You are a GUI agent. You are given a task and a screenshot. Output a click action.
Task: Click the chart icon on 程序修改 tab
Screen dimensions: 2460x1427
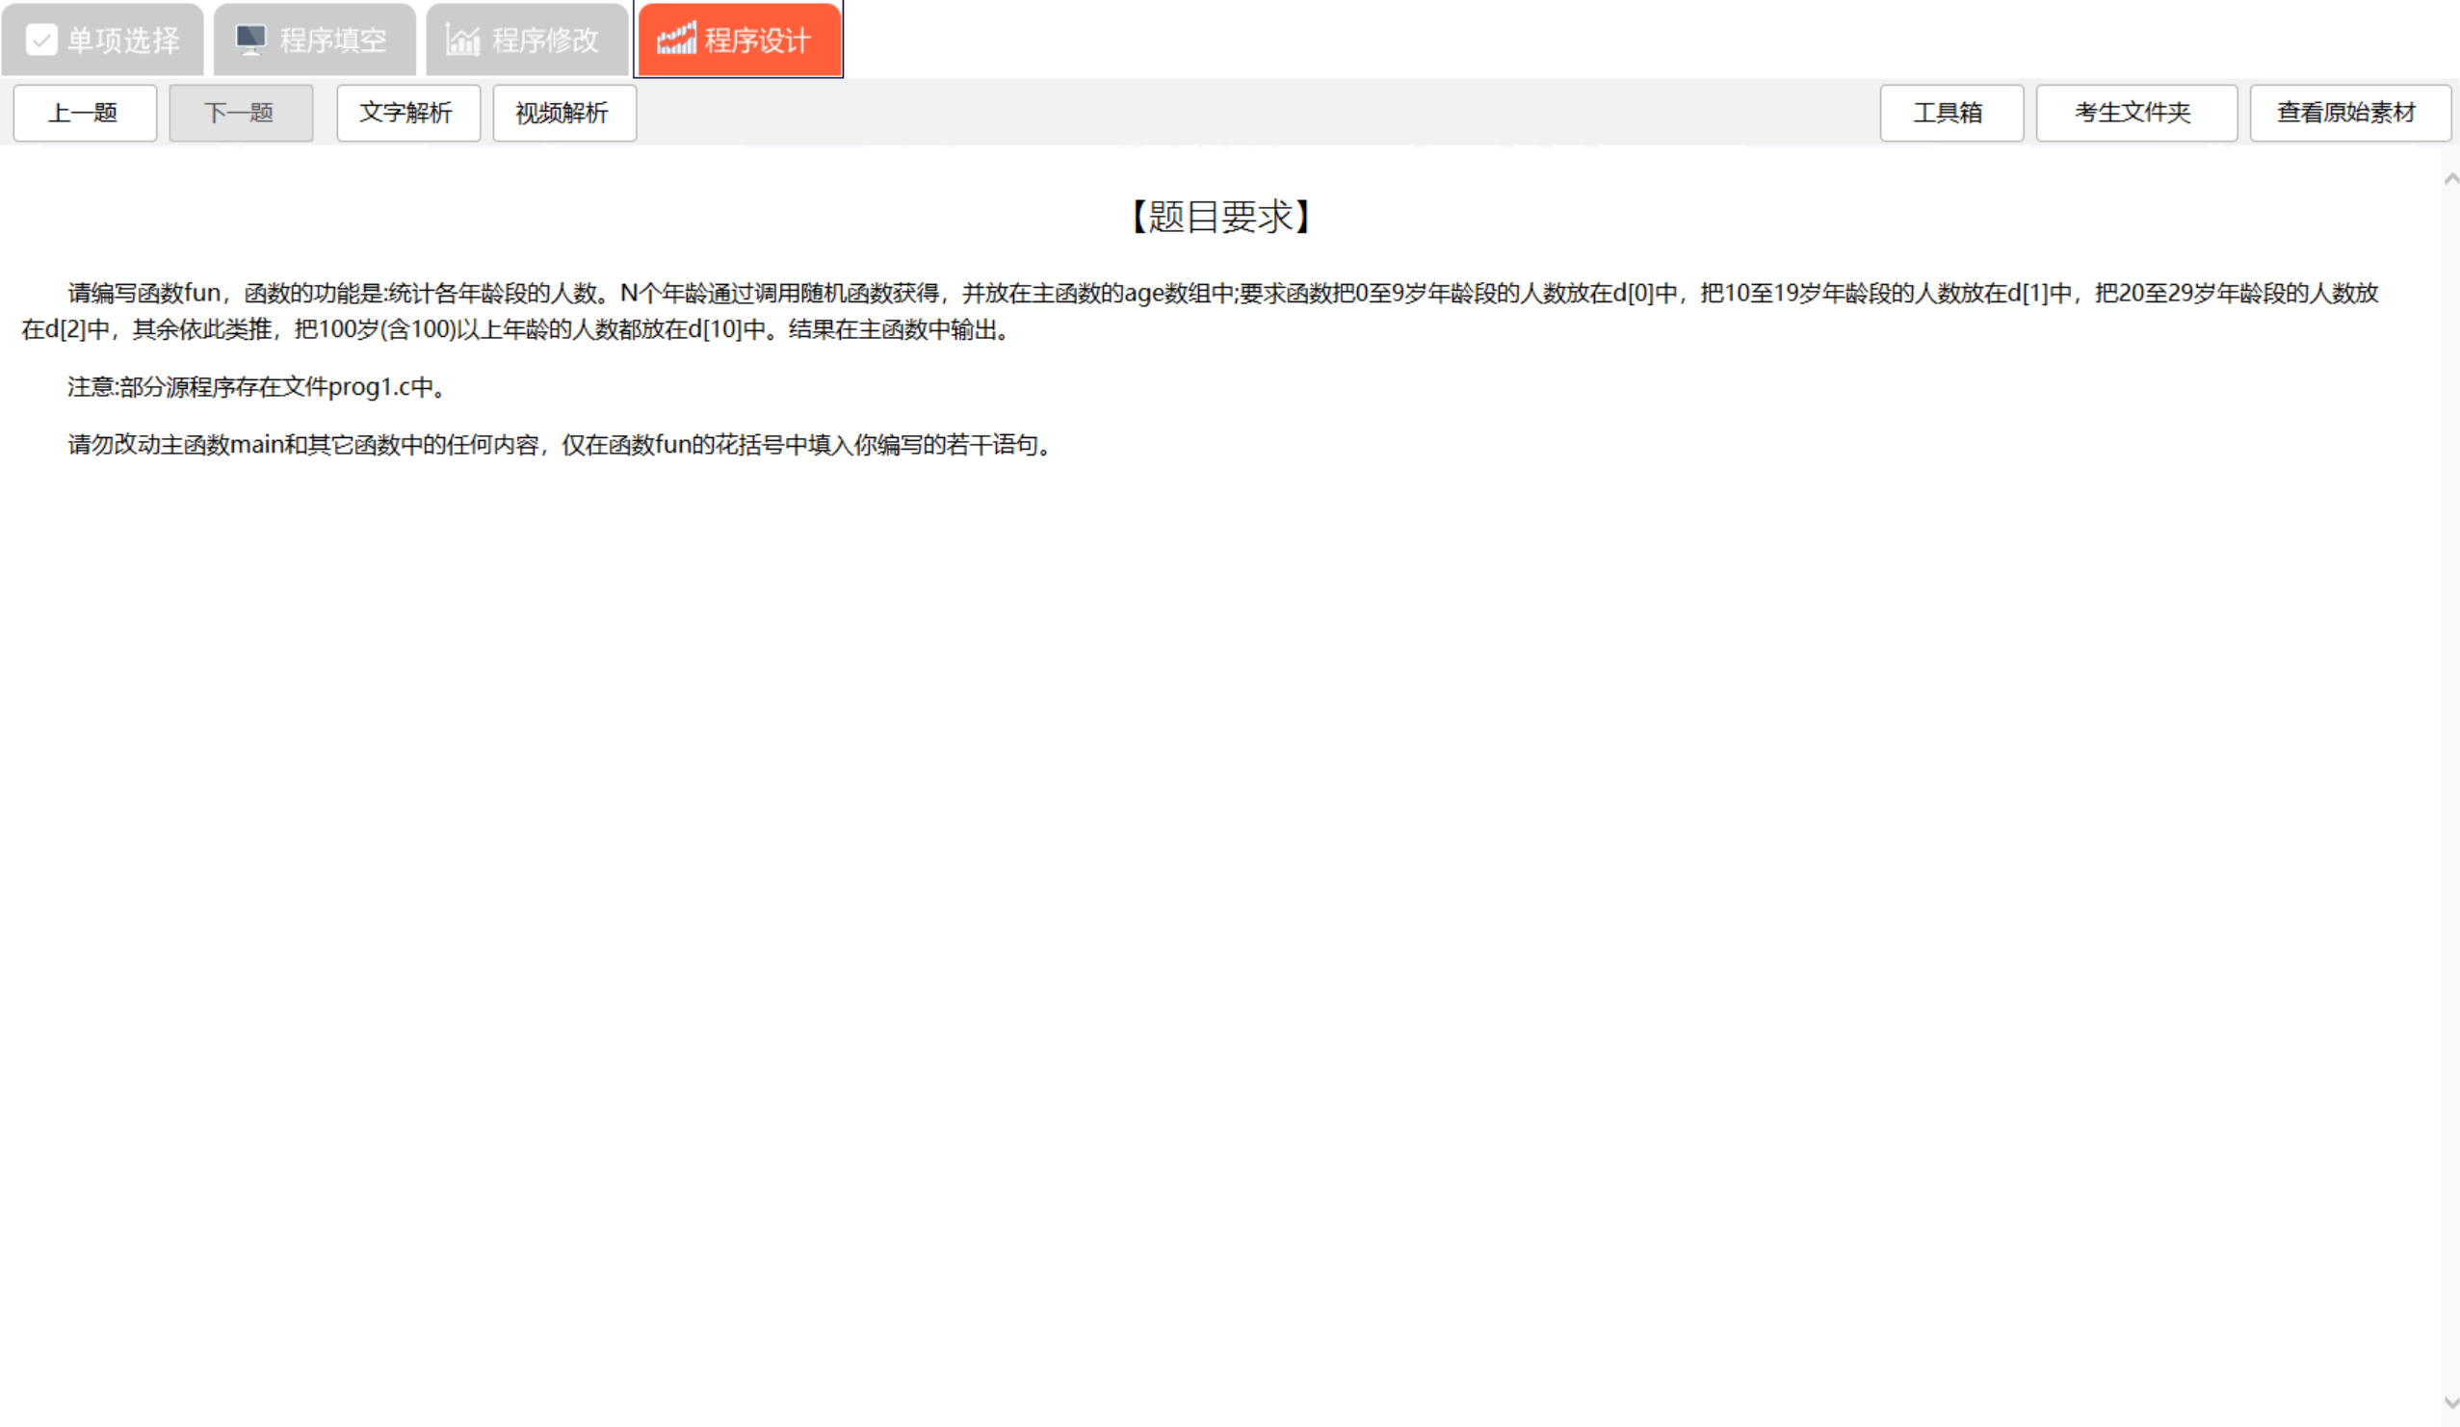[462, 40]
